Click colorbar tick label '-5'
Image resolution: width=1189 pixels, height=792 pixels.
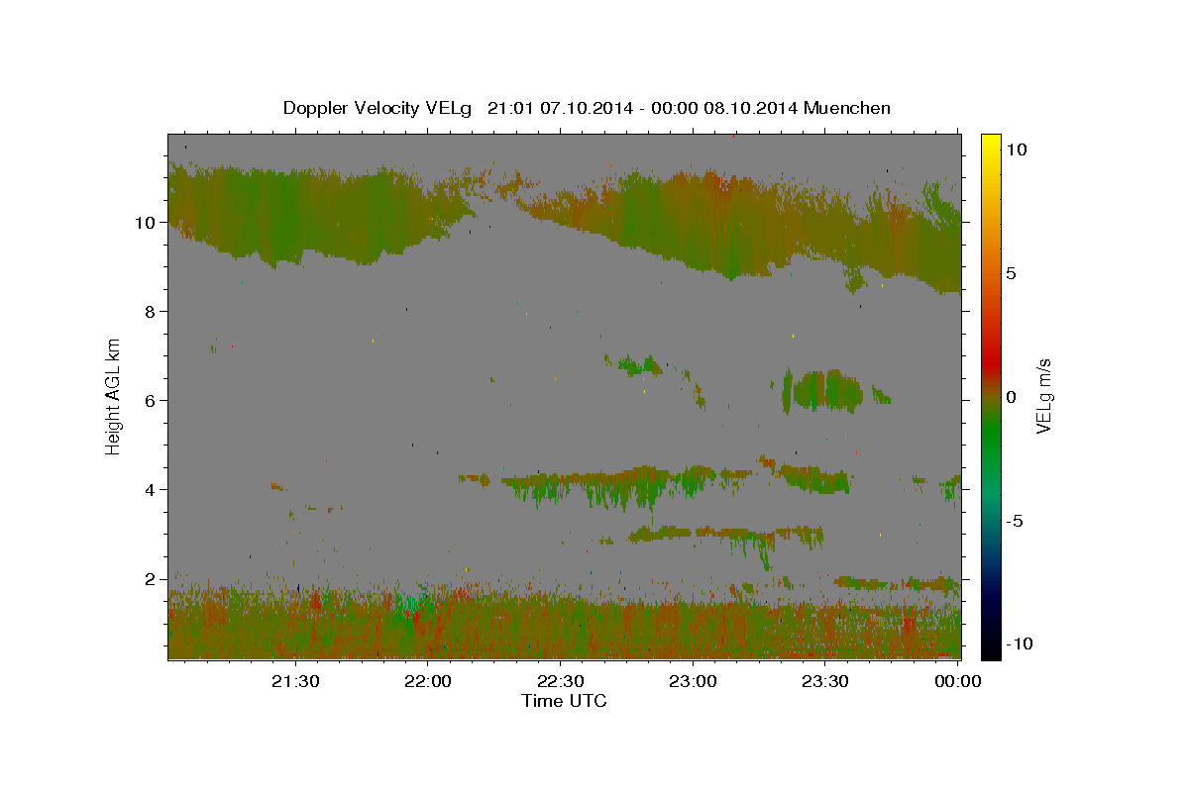1015,522
